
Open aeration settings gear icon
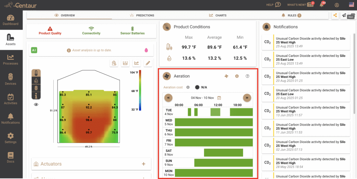pos(237,76)
